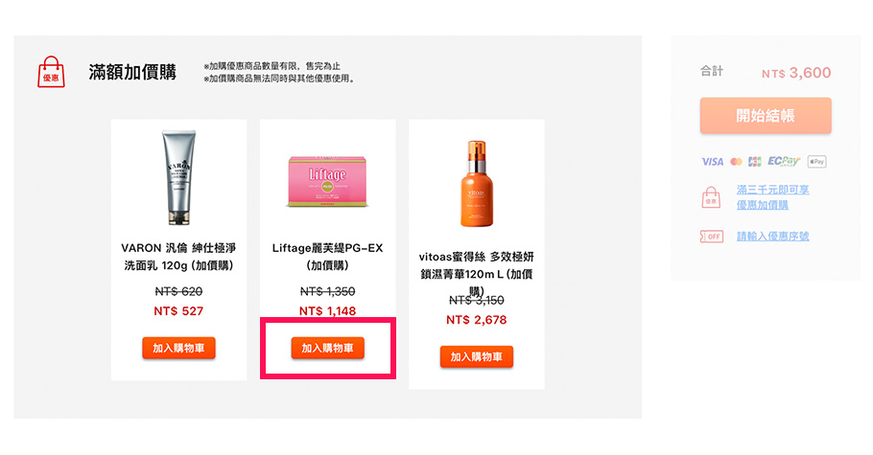Screen dimensions: 873x455
Task: Click the Visa payment icon
Action: [x=712, y=162]
